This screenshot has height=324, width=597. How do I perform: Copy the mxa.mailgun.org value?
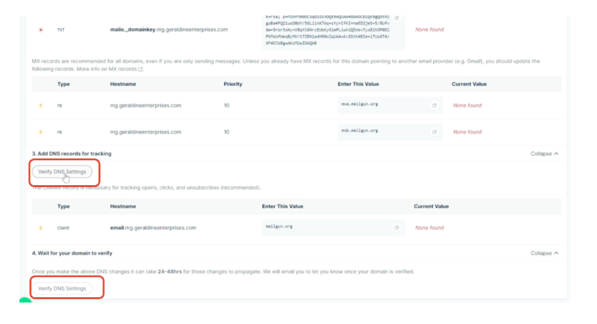[434, 105]
